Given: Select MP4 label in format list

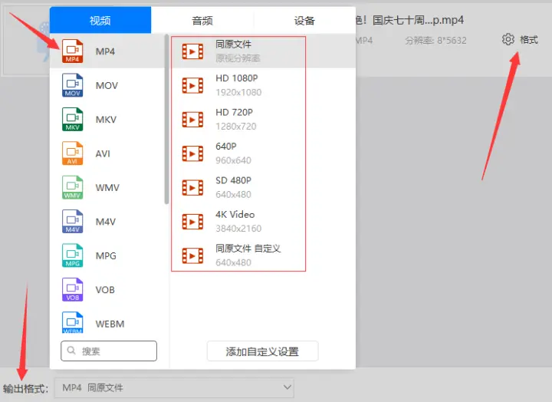Looking at the screenshot, I should [x=105, y=51].
